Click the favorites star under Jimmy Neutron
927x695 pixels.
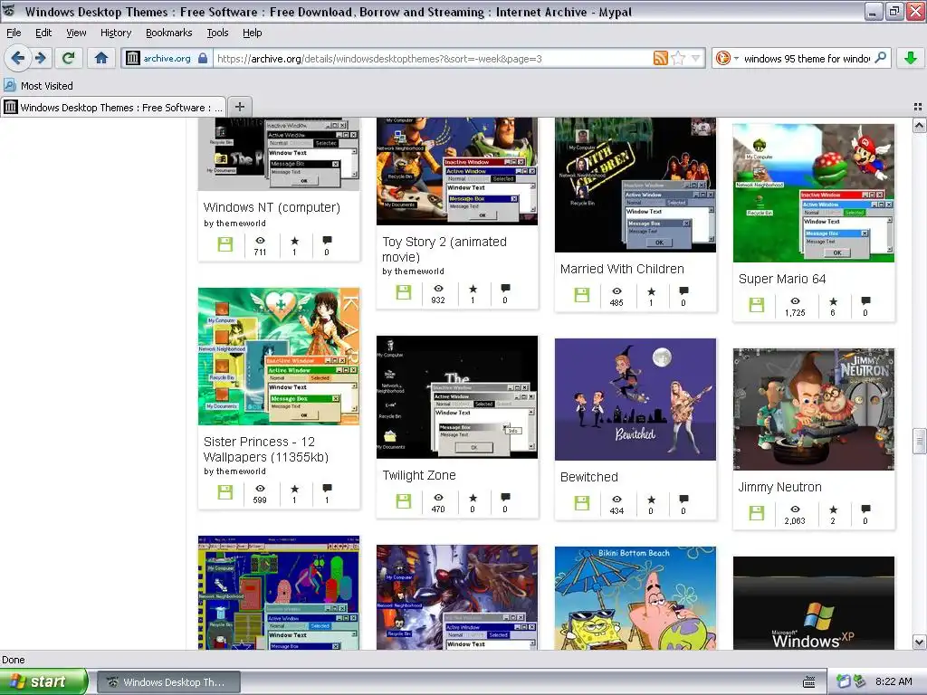pos(833,509)
